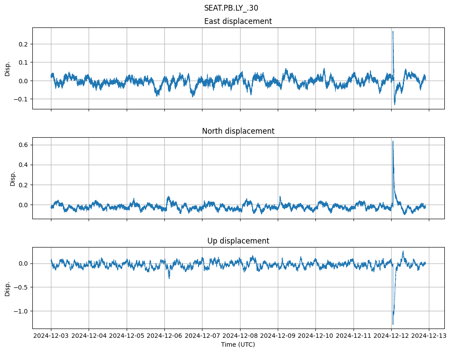Image resolution: width=451 pixels, height=352 pixels.
Task: Click the Up plot's Disp. y-axis label
Action: (8, 288)
